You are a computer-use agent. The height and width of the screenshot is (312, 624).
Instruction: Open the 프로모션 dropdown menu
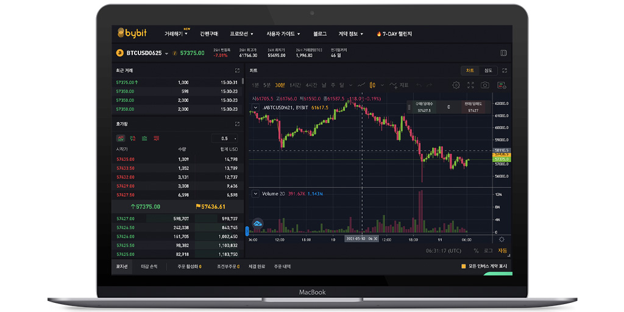click(241, 34)
